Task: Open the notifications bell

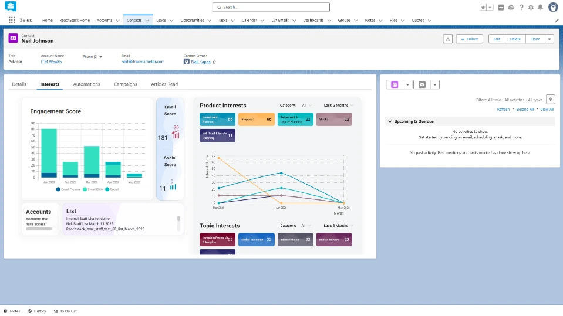Action: (x=540, y=7)
